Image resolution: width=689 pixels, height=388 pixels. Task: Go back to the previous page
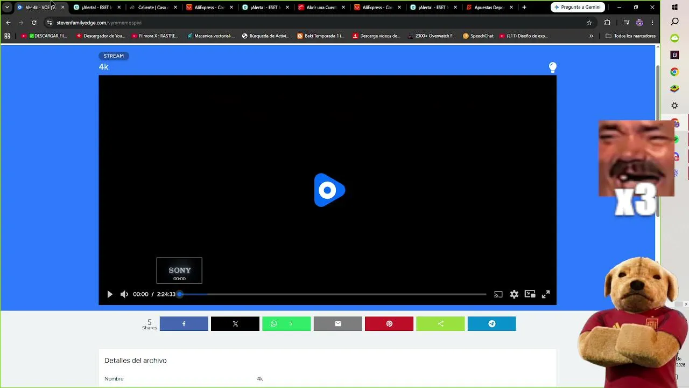pyautogui.click(x=8, y=23)
